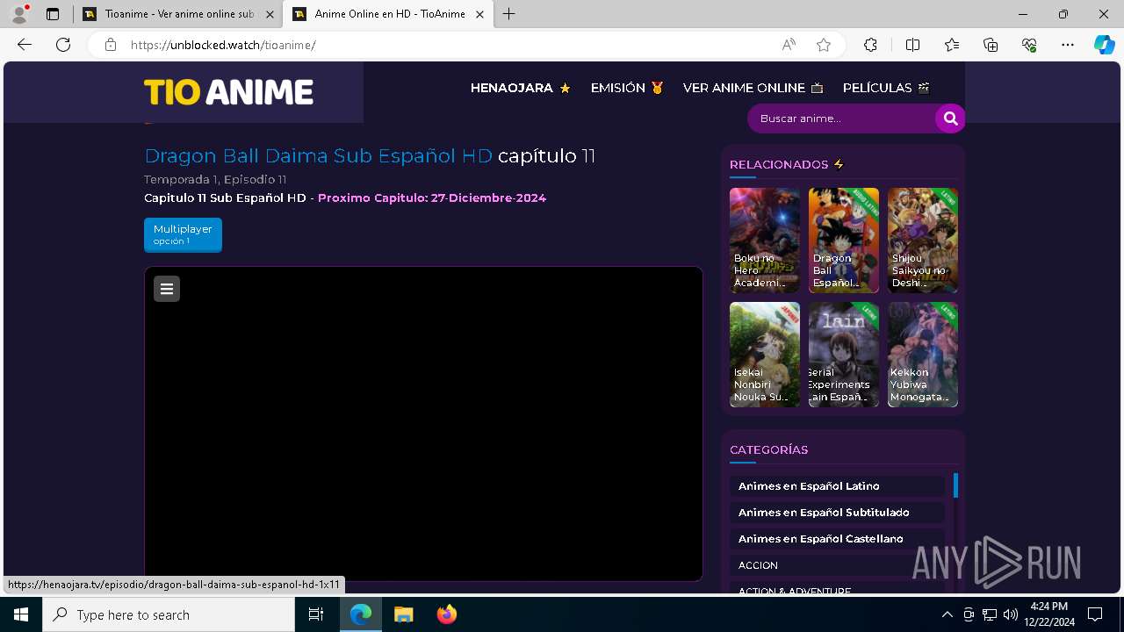Screen dimensions: 1124x632
Task: Open Isekai Nonbiri Nouka thumbnail
Action: coord(765,355)
